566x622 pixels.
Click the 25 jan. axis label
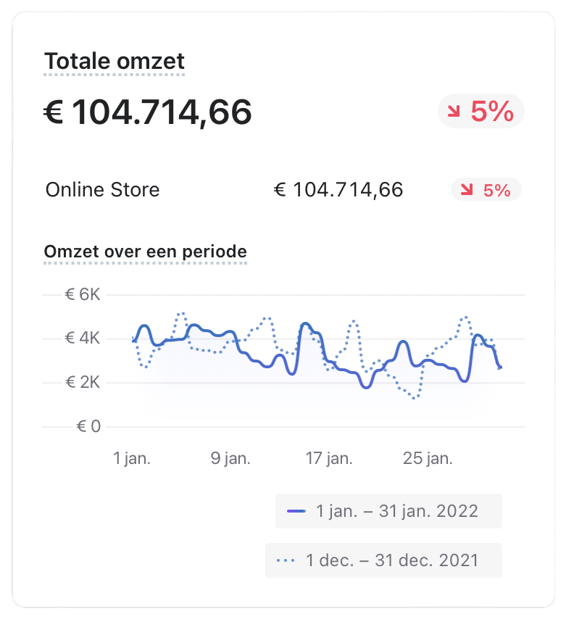pyautogui.click(x=428, y=458)
